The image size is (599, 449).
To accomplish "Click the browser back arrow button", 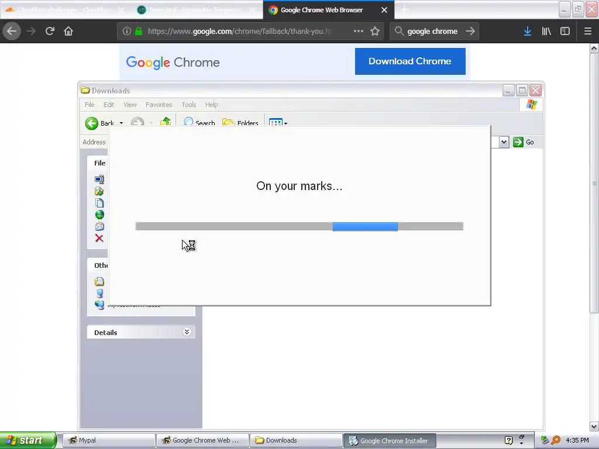I will pos(12,31).
